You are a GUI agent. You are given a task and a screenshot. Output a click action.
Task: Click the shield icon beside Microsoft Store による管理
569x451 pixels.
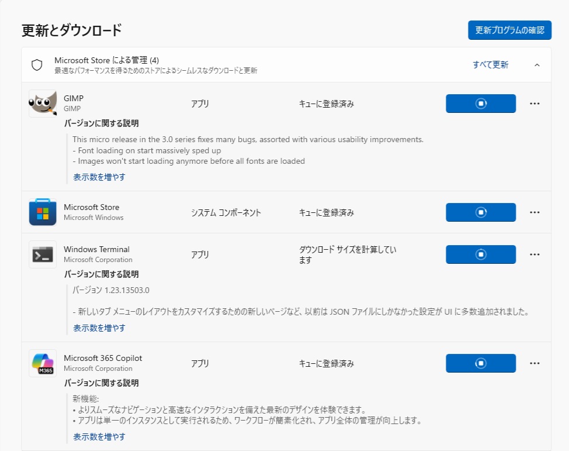pyautogui.click(x=37, y=65)
